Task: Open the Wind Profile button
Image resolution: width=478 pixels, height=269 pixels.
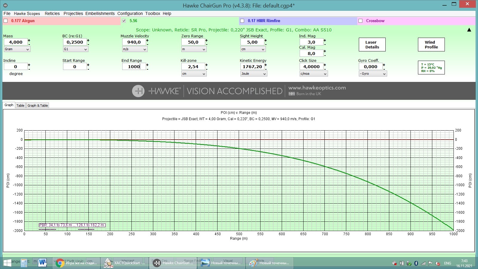Action: point(431,45)
